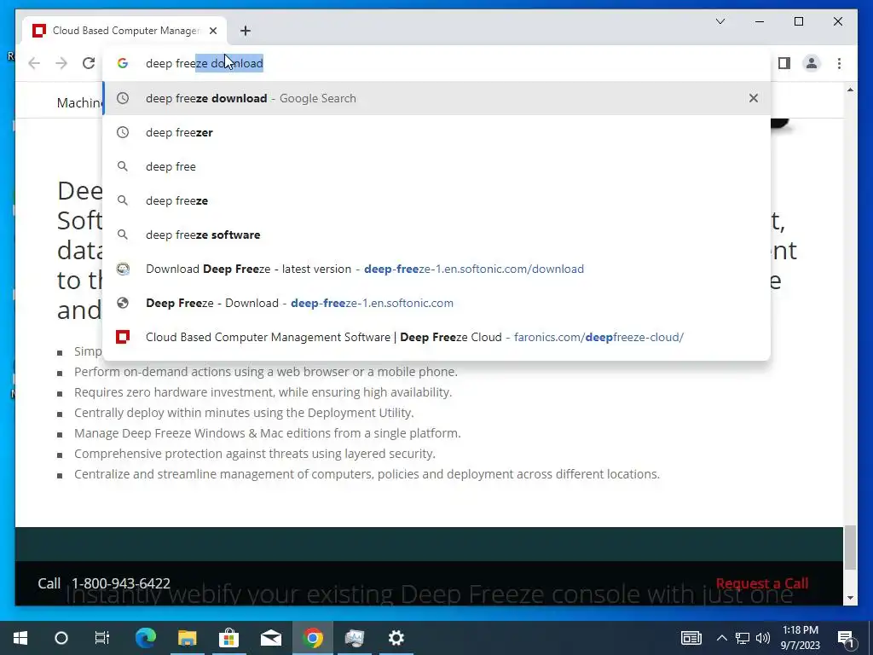Click magnifier icon beside 'deep free'
Image resolution: width=873 pixels, height=655 pixels.
123,166
